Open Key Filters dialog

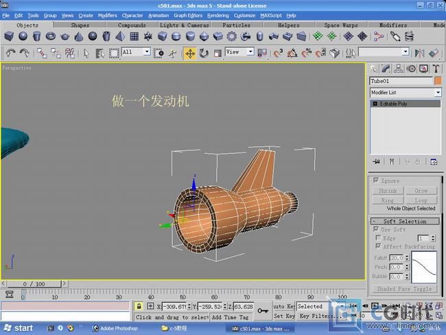[x=320, y=316]
